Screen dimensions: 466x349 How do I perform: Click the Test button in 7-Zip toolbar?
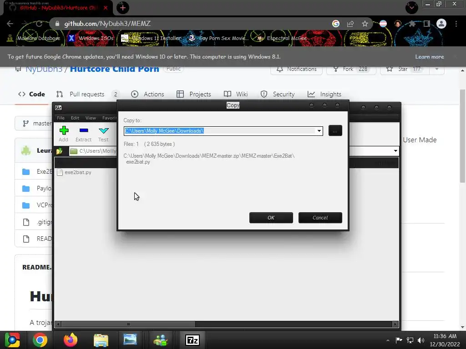pyautogui.click(x=103, y=134)
